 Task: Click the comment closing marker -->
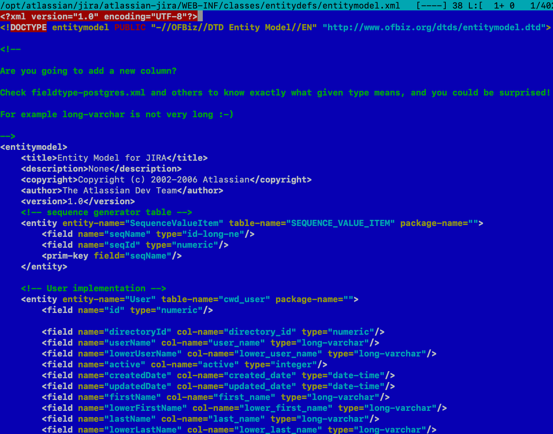tap(8, 136)
